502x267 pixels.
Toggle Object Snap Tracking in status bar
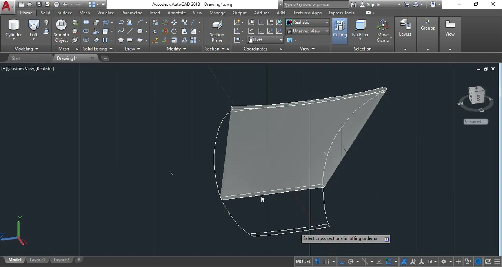click(x=378, y=262)
